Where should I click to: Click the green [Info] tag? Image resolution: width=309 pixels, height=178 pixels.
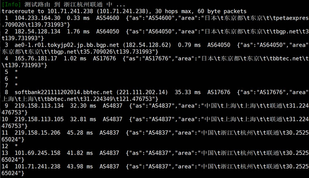pyautogui.click(x=11, y=4)
